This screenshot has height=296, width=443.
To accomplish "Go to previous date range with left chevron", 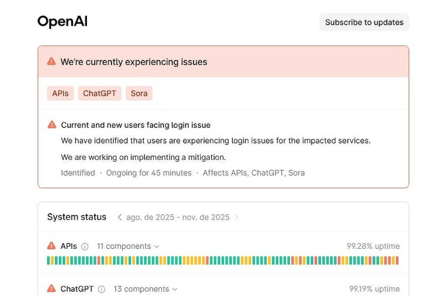I will pos(120,217).
